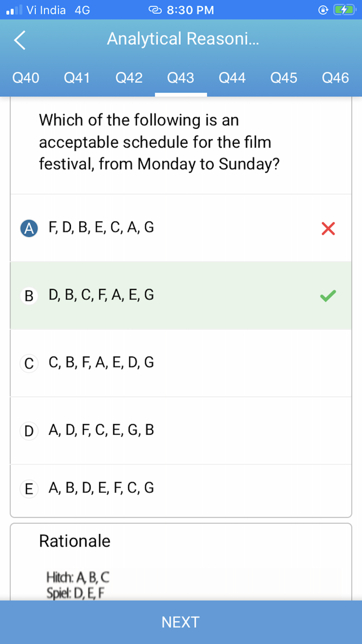Tap the Analytical Reasoning title
Screen dimensions: 362x644
click(183, 41)
